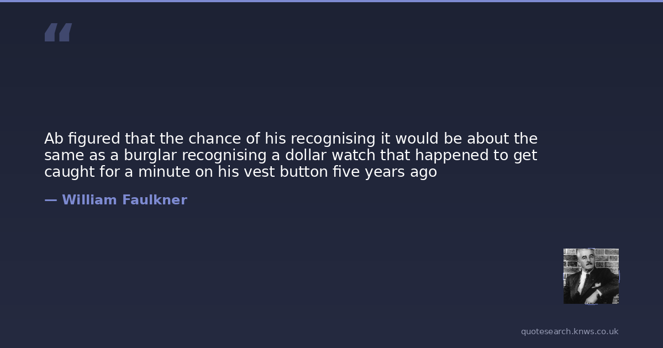
Task: Click the second line of the quote
Action: tap(291, 156)
